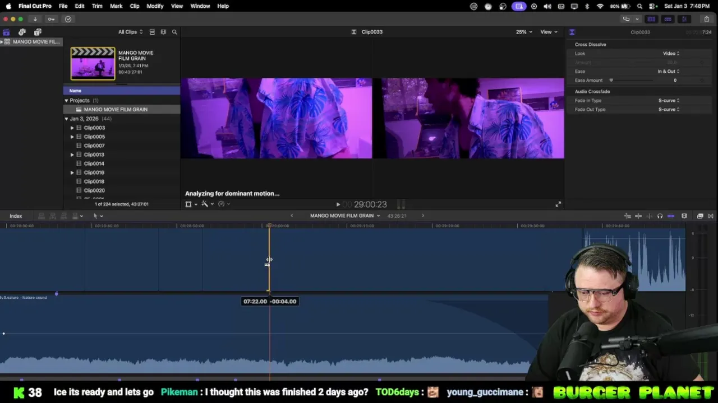Click the dual-display workspace icon
The image size is (718, 403).
coord(626,19)
